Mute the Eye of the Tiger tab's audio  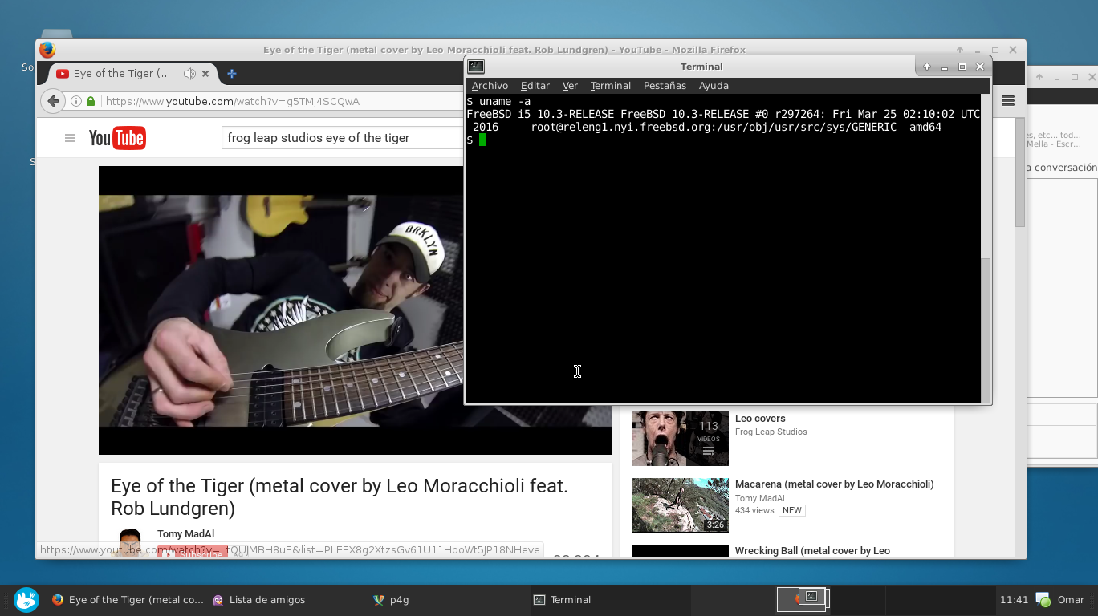pyautogui.click(x=189, y=73)
